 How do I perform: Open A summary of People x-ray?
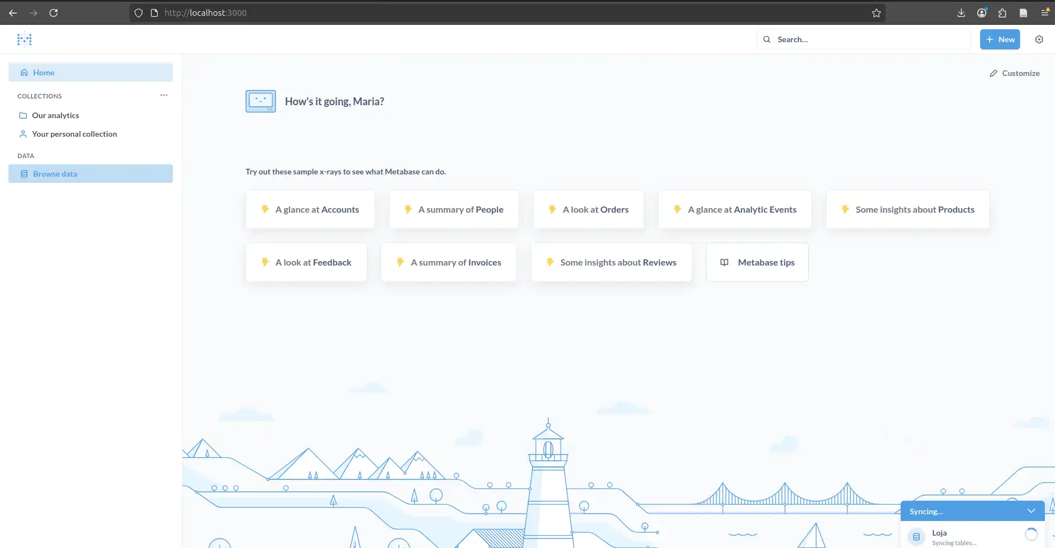[x=454, y=209]
